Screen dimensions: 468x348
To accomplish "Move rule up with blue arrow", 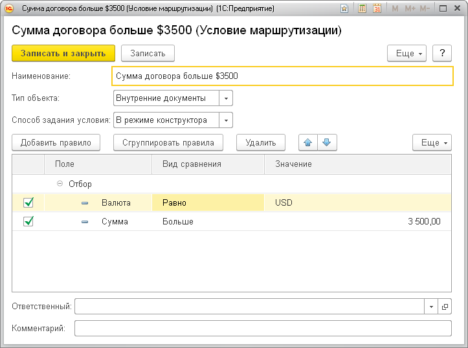I will [x=308, y=142].
